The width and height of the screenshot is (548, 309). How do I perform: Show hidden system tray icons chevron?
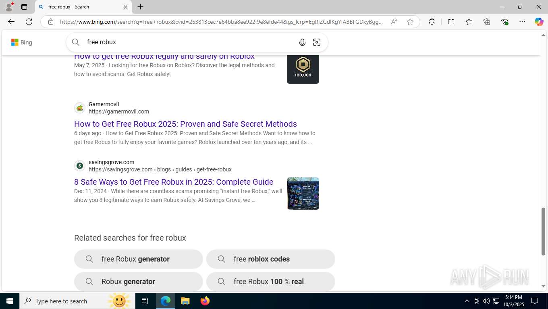coord(467,301)
